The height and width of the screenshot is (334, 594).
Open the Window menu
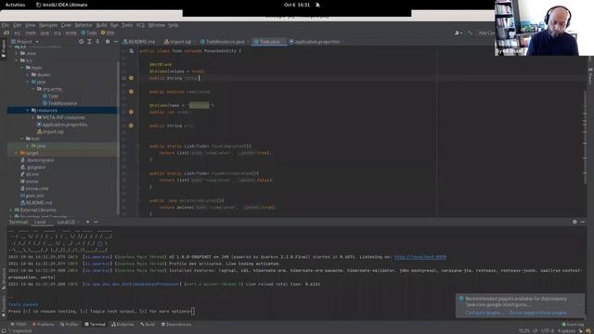tap(157, 25)
